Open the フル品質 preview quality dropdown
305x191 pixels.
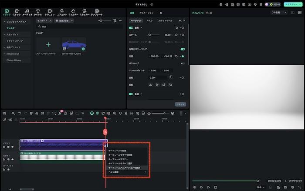278,13
